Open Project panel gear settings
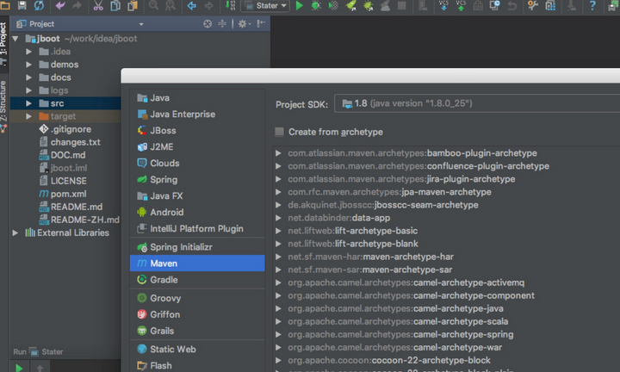The width and height of the screenshot is (620, 372). (244, 24)
